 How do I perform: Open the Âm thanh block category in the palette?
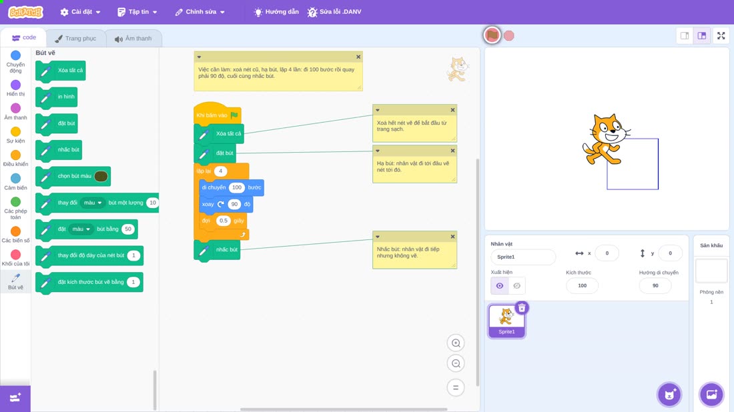(x=15, y=111)
